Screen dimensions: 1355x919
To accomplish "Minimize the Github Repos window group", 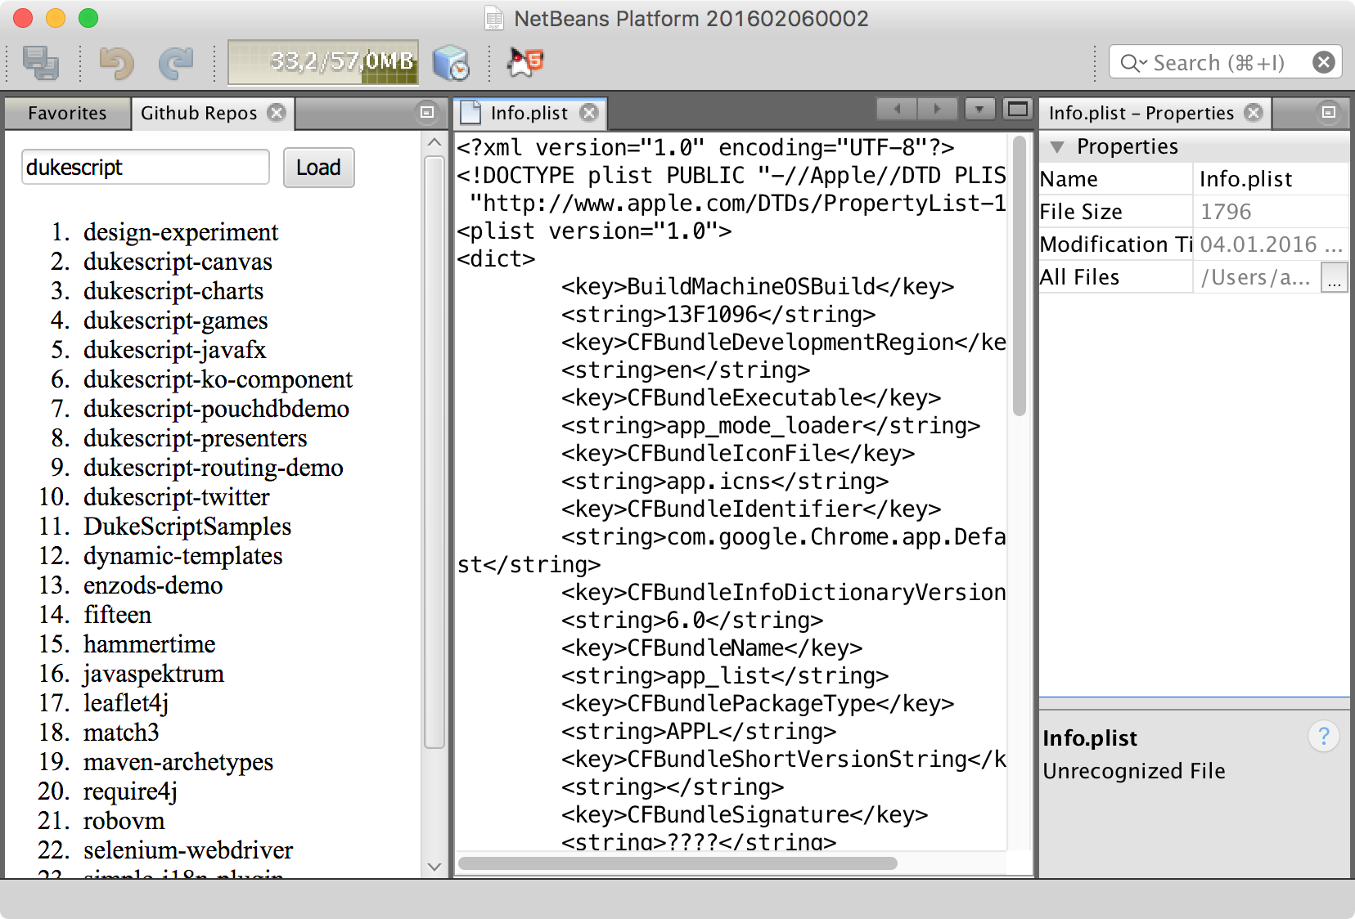I will (427, 112).
